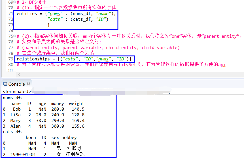Click line number 74 in the gutter
This screenshot has width=244, height=158.
coord(11,31)
